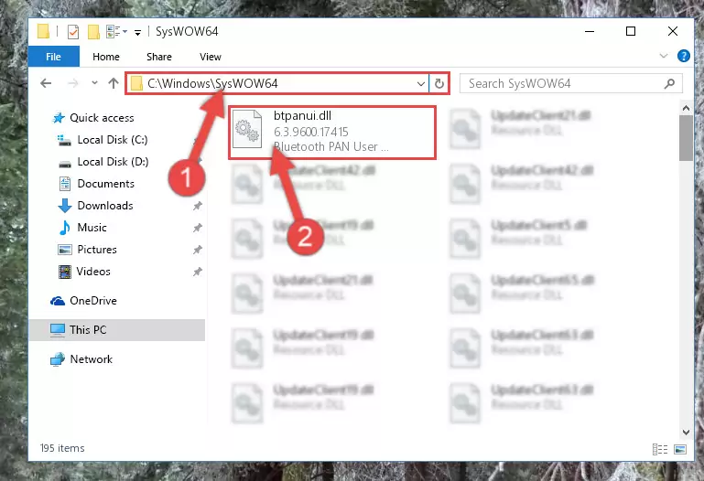Select Quick access in the navigation pane

click(x=102, y=118)
